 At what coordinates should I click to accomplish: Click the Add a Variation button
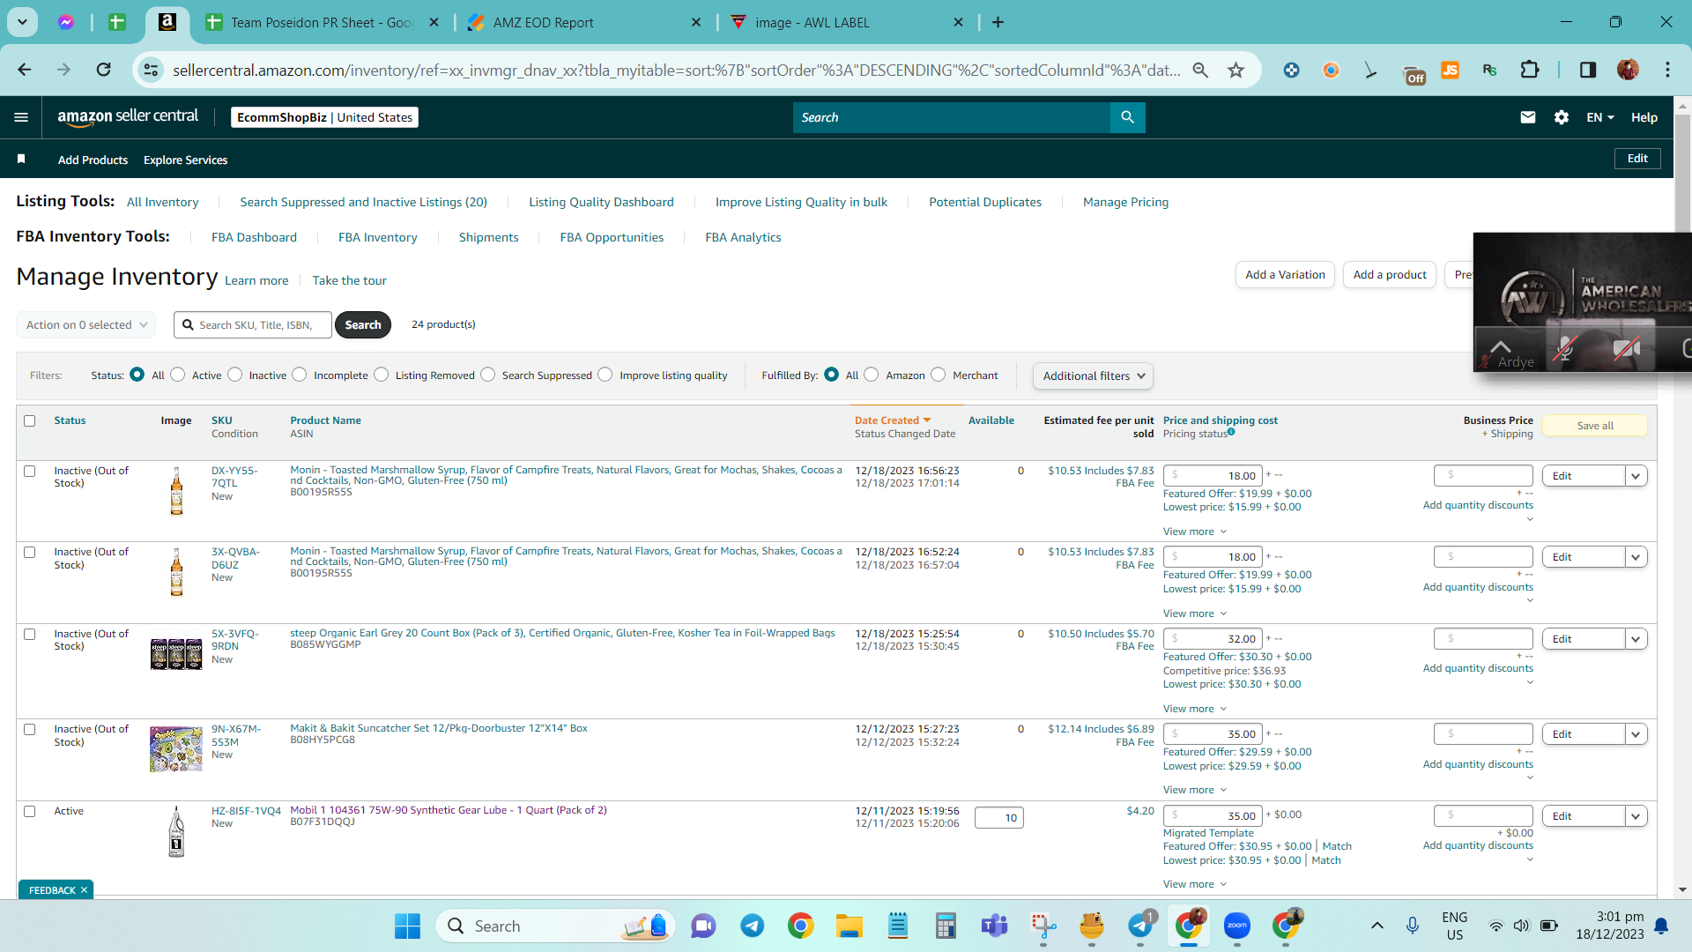pyautogui.click(x=1285, y=275)
